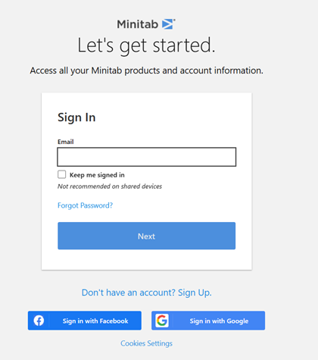Open Cookies Settings link

(146, 343)
